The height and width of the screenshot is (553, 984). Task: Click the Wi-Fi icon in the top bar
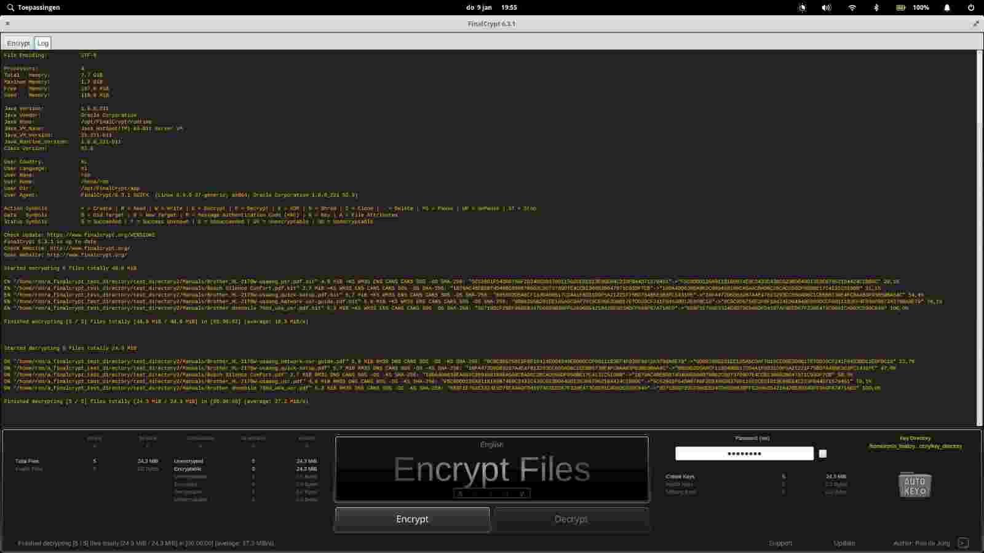pos(852,7)
